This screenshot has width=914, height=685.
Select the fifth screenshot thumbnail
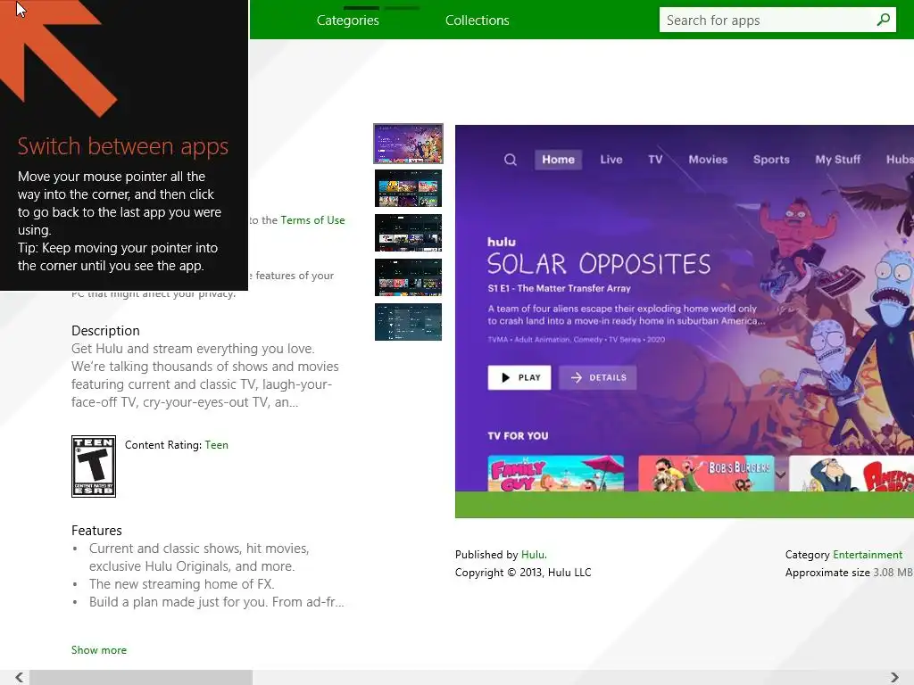(x=408, y=321)
